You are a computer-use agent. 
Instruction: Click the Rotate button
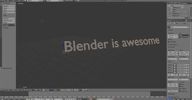tap(9, 8)
